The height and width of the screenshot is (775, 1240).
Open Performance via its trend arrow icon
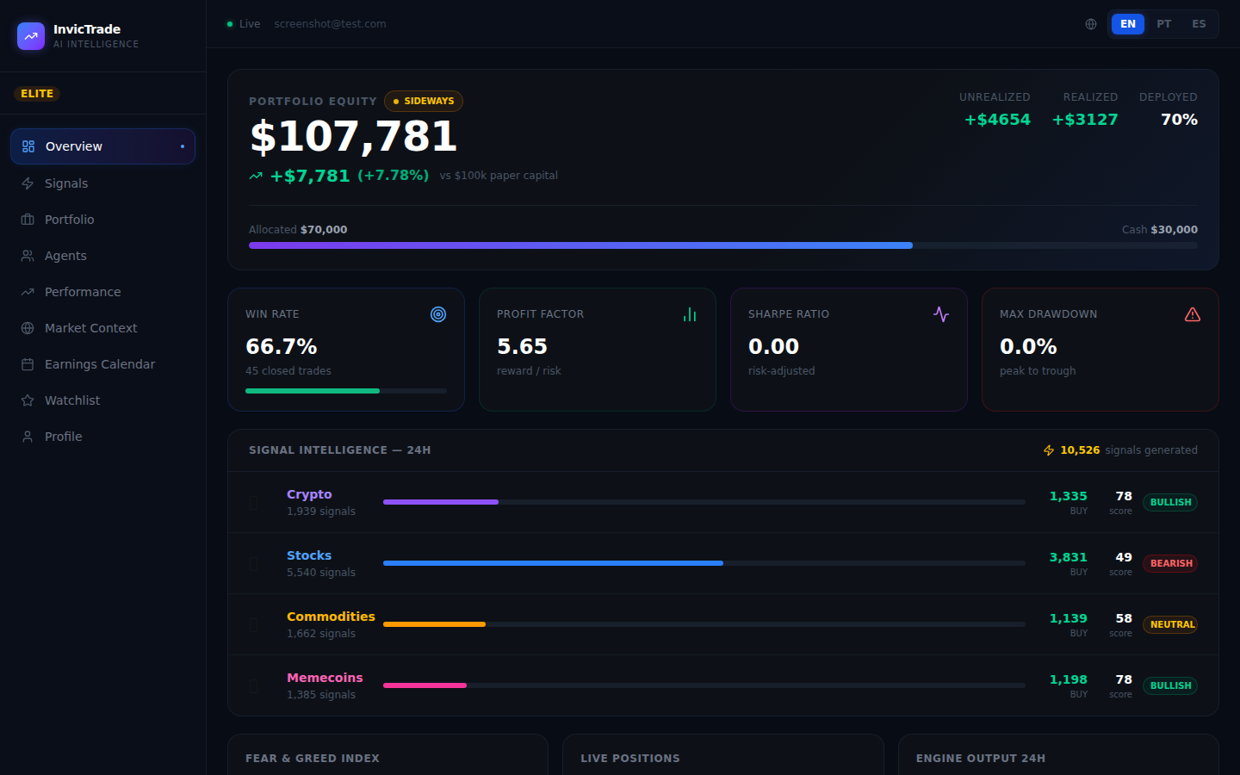[27, 291]
